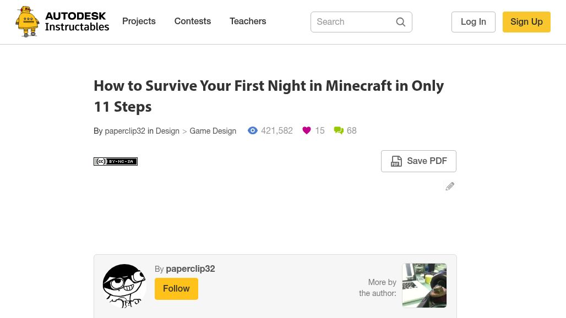Click the PDF file icon
Viewport: 566px width, 318px height.
click(396, 161)
